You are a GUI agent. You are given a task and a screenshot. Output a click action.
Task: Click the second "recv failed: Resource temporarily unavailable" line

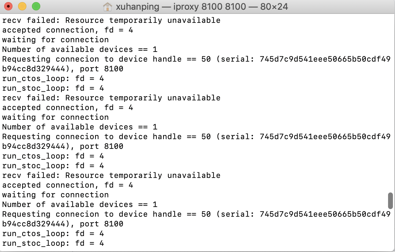pyautogui.click(x=111, y=98)
